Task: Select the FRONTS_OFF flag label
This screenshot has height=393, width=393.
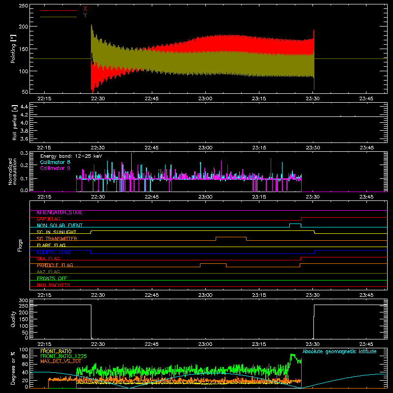Action: click(52, 279)
